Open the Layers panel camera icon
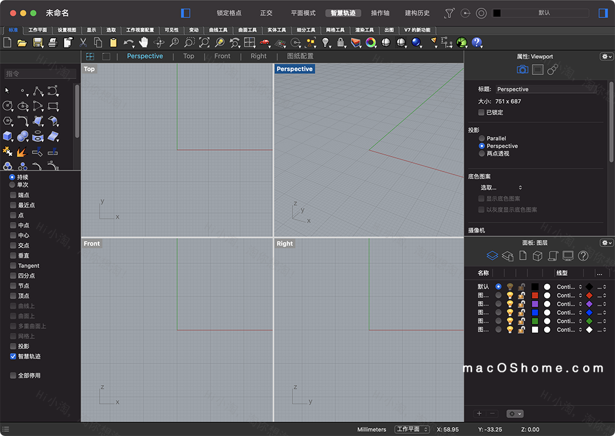This screenshot has width=615, height=436. (521, 70)
